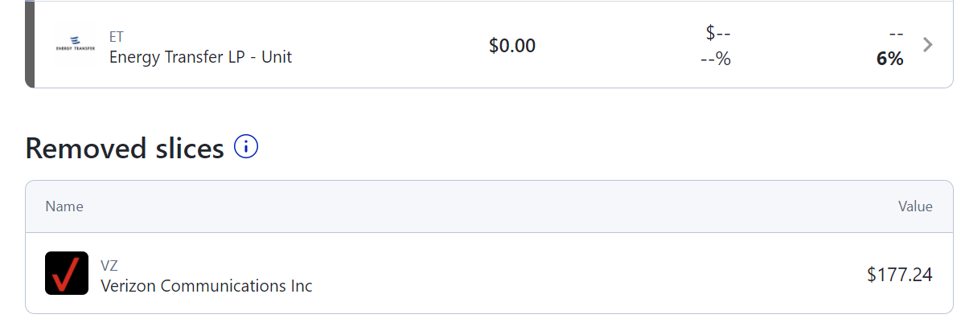Click the Verizon red checkmark logo
This screenshot has height=335, width=965.
67,273
